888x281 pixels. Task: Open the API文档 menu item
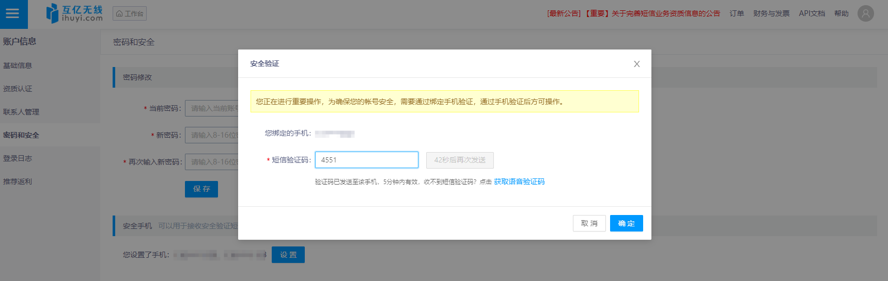coord(812,13)
